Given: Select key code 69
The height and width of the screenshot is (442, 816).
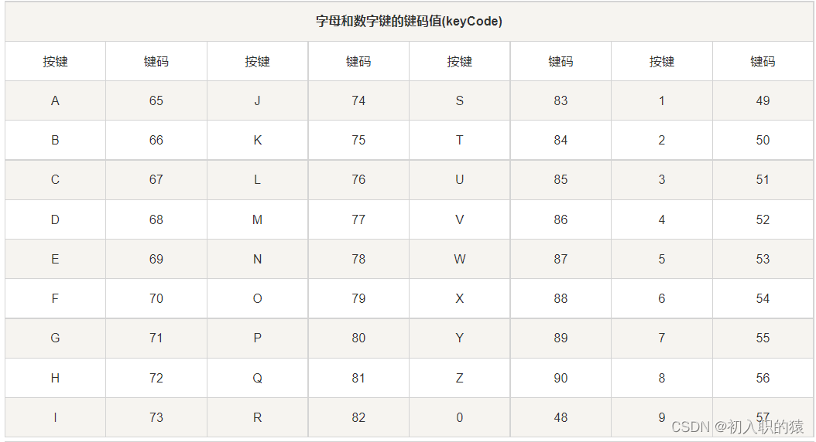Looking at the screenshot, I should point(156,259).
